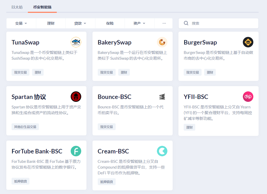Click the Cream-BSC teal logo icon
This screenshot has height=194, width=267.
coord(162,151)
